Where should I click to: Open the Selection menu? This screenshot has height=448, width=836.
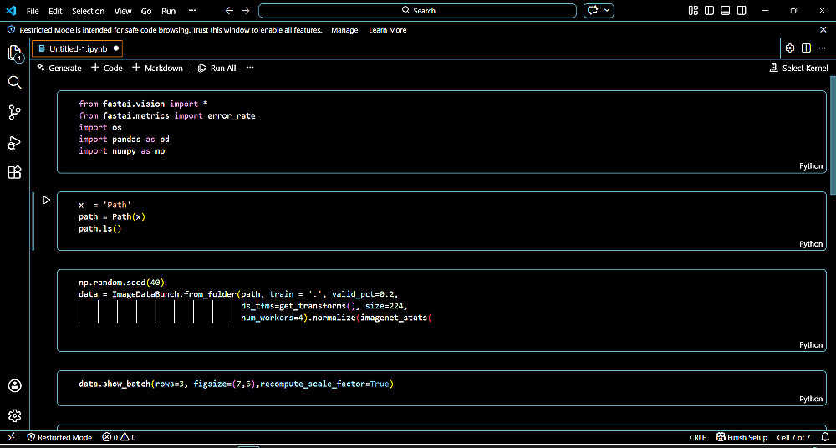tap(88, 11)
